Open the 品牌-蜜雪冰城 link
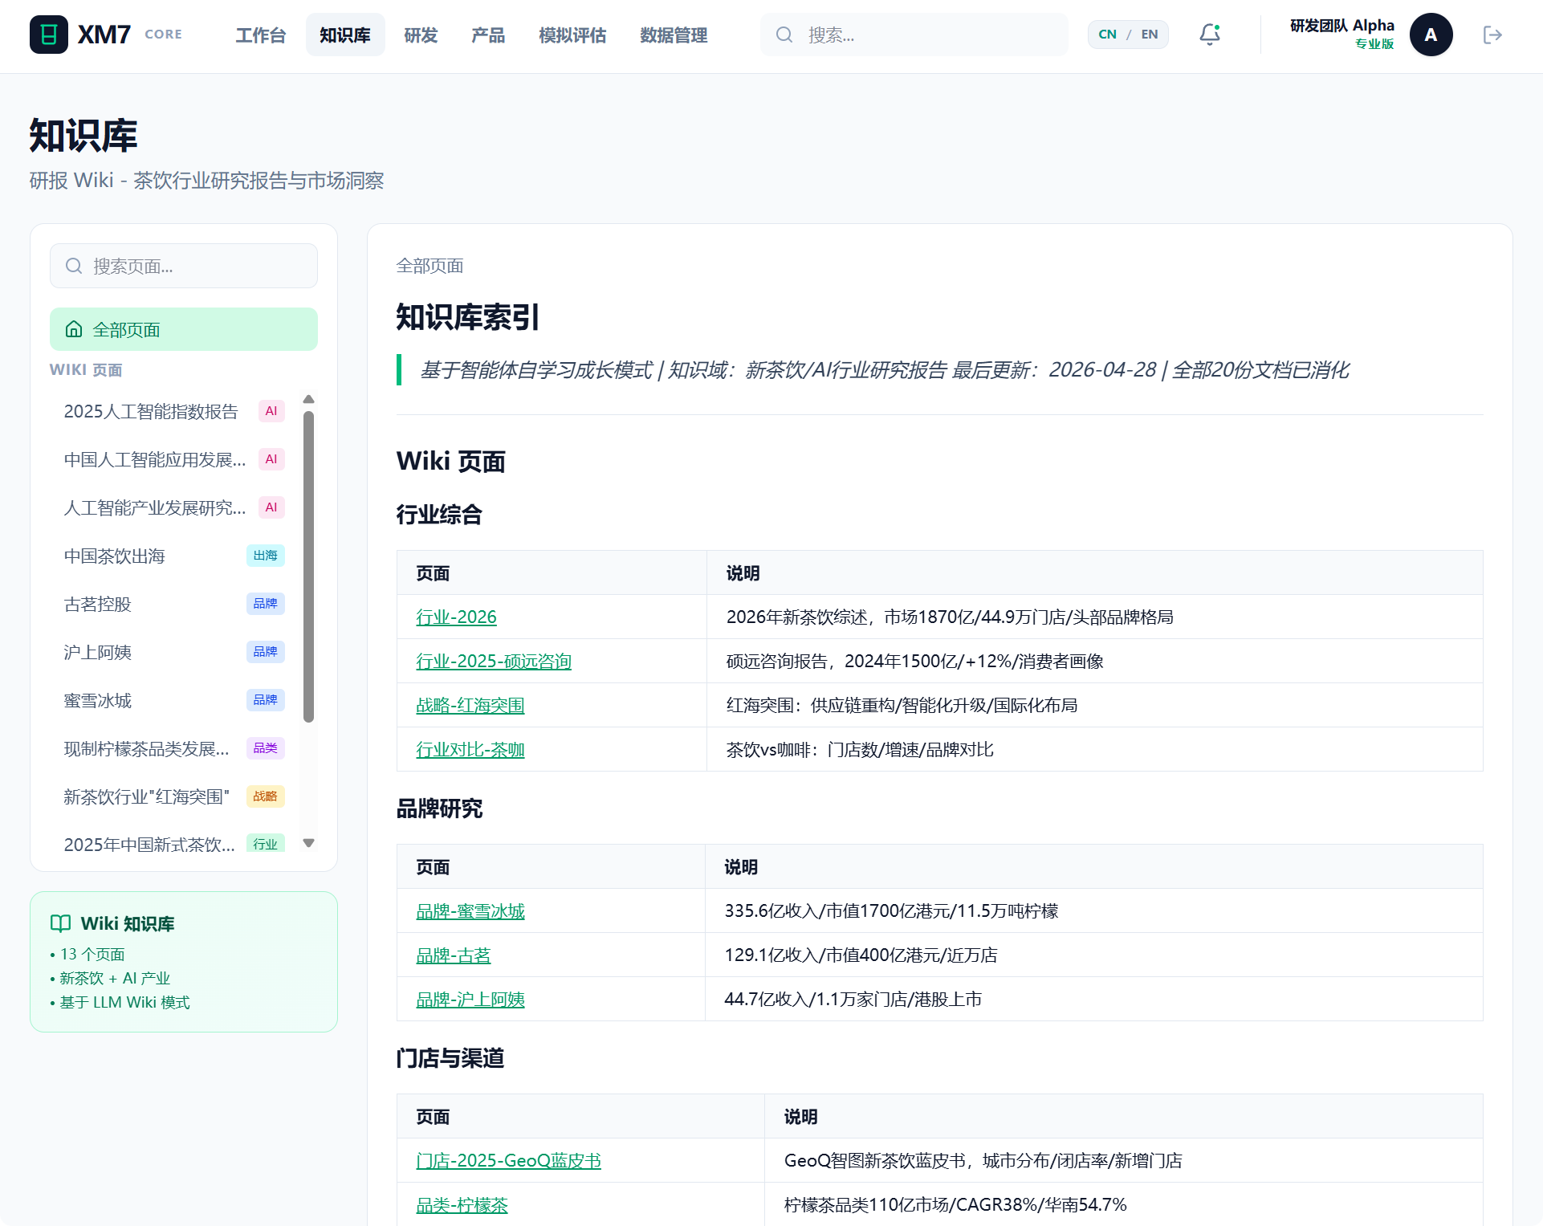This screenshot has height=1226, width=1543. click(x=470, y=910)
